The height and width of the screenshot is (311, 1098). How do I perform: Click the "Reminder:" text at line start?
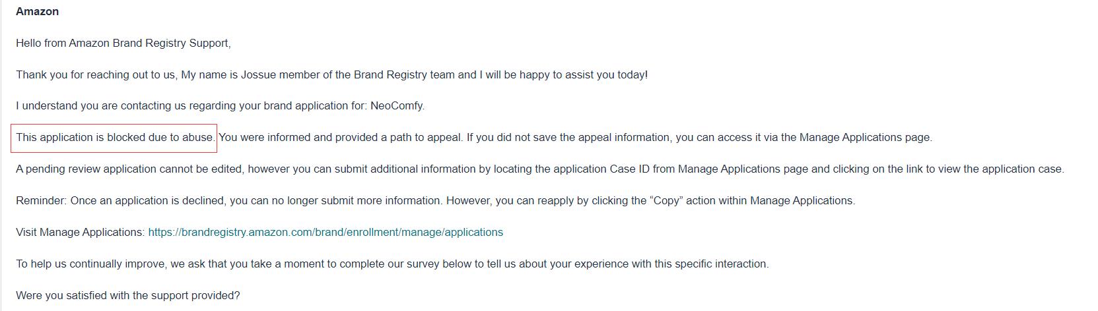[x=42, y=201]
